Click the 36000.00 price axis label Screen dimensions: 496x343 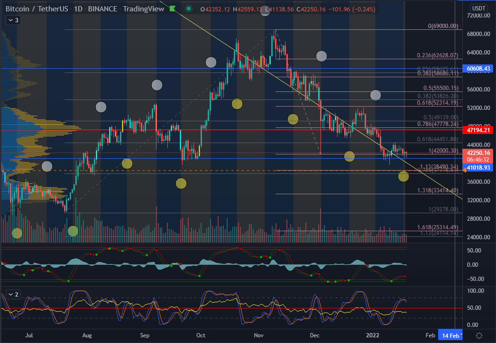point(478,181)
